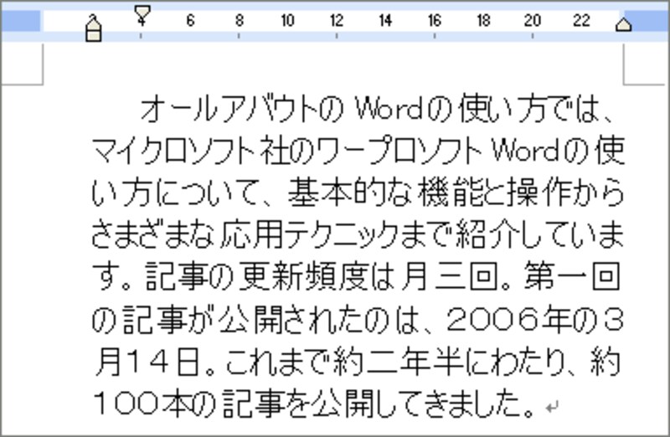Click '2006年の3' in sixth line

(534, 319)
